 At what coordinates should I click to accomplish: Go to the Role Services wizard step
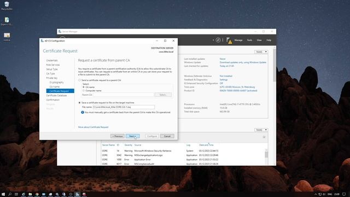click(53, 65)
